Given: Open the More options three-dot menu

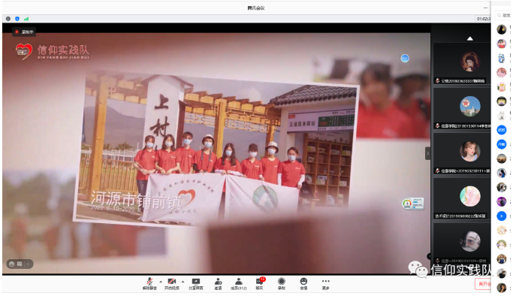Looking at the screenshot, I should click(325, 284).
